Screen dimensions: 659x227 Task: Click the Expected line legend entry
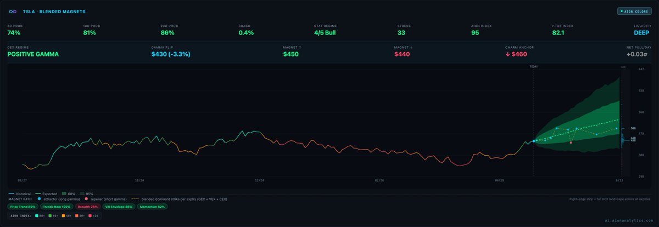coord(46,194)
